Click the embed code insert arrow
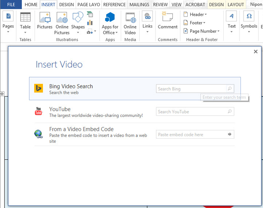 point(230,134)
